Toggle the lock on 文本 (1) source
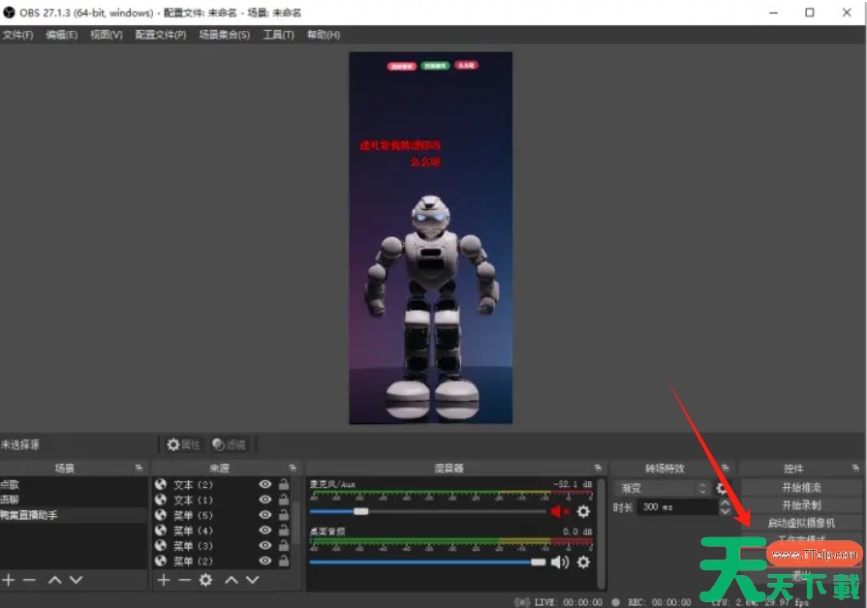 click(284, 500)
